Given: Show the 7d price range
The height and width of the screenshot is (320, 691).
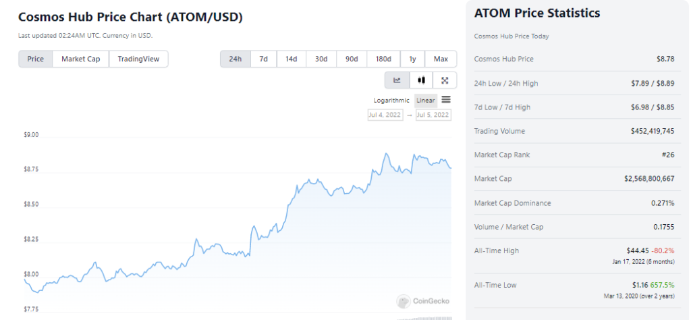Looking at the screenshot, I should pos(264,59).
